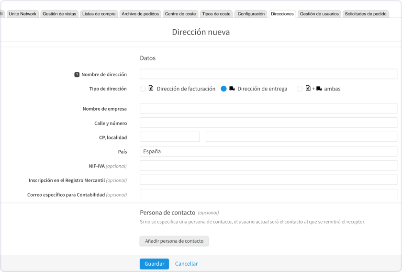402x272 pixels.
Task: Focus the CP postal code field
Action: point(169,137)
